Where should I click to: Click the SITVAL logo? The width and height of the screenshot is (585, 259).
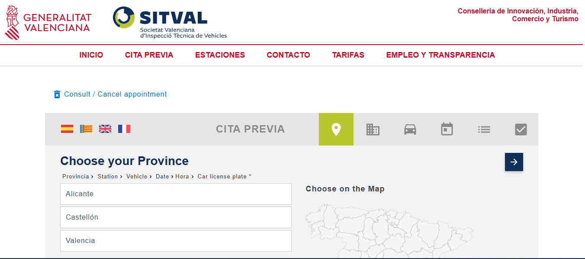170,23
